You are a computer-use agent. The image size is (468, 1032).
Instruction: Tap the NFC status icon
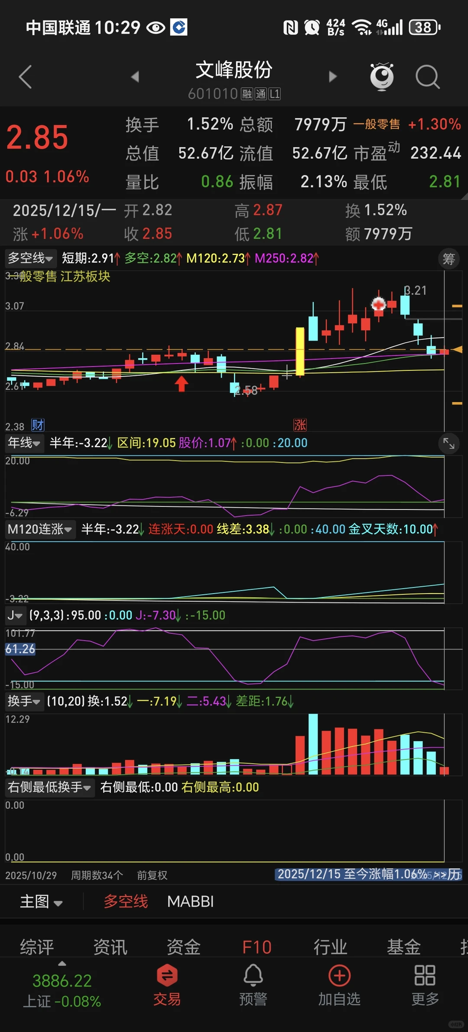tap(291, 28)
